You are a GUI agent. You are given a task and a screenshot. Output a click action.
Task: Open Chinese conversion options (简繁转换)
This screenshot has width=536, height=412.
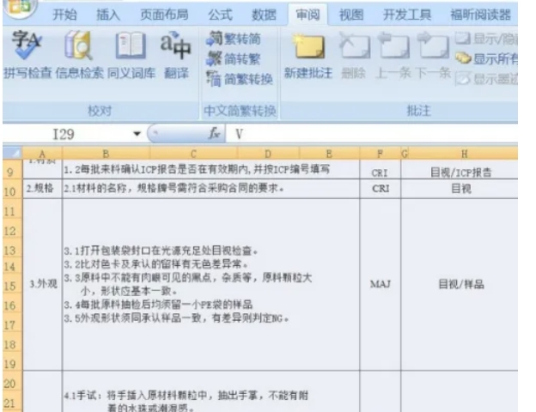[x=240, y=79]
